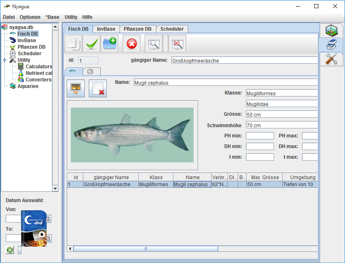
Task: Open the Optionen menu
Action: 30,17
